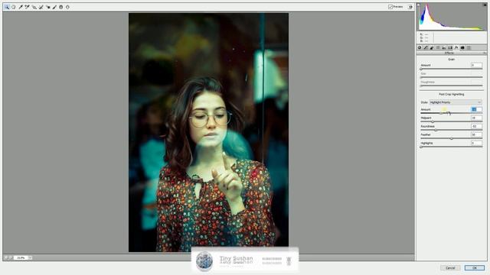Screen dimensions: 490x275
Task: Open the Basic panel tab
Action: coord(420,47)
